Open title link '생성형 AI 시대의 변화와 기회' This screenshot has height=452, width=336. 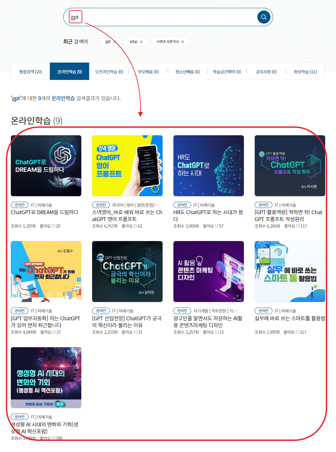[44, 428]
